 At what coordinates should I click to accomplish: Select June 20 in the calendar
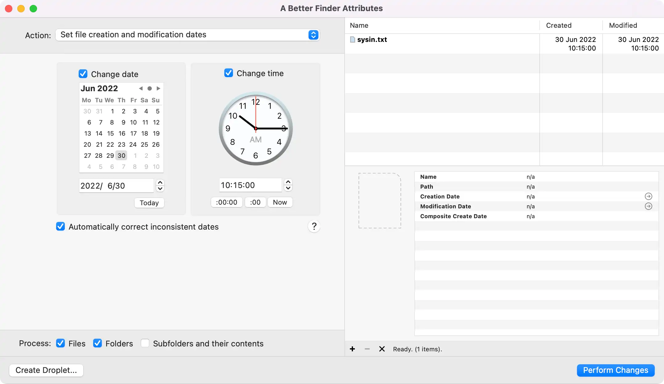pos(87,145)
